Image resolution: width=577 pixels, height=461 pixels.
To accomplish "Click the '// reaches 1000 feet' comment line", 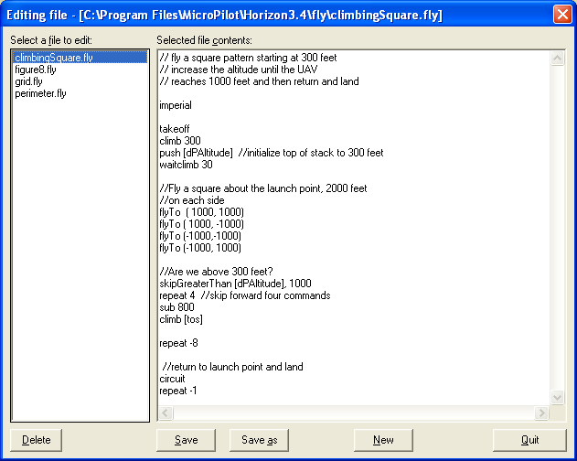I will (x=259, y=81).
